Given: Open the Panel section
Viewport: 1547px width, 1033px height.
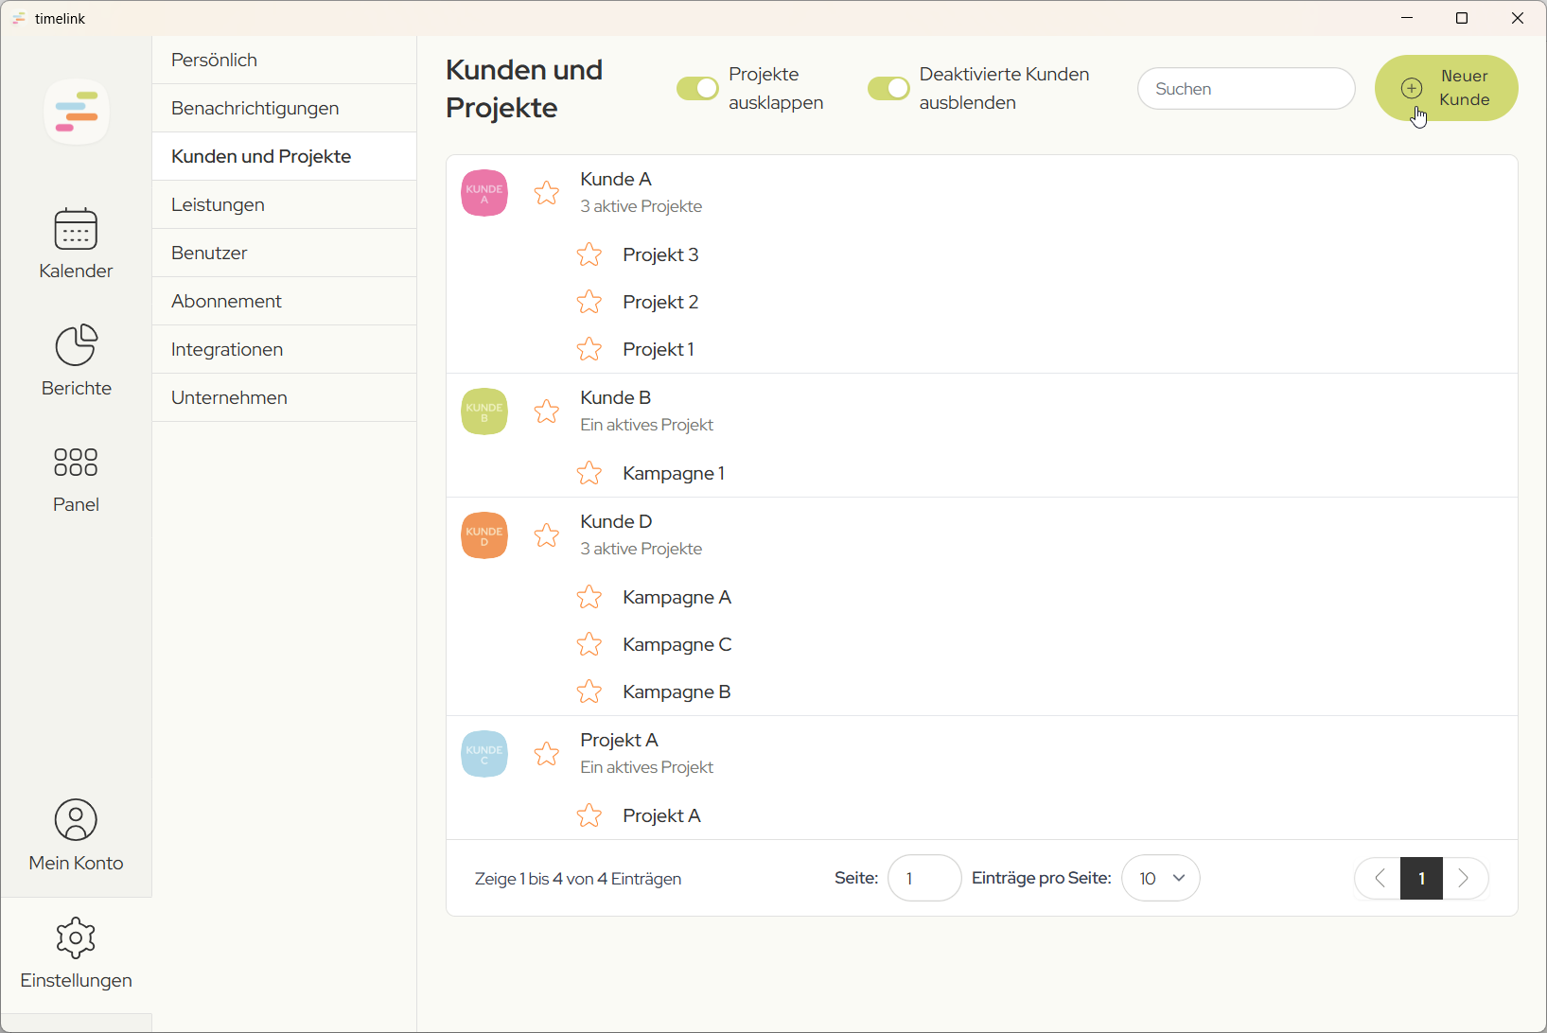Looking at the screenshot, I should click(x=76, y=480).
